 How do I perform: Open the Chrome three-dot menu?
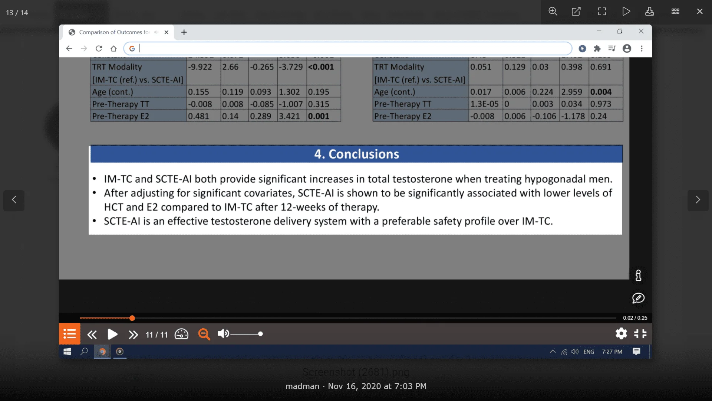[642, 49]
